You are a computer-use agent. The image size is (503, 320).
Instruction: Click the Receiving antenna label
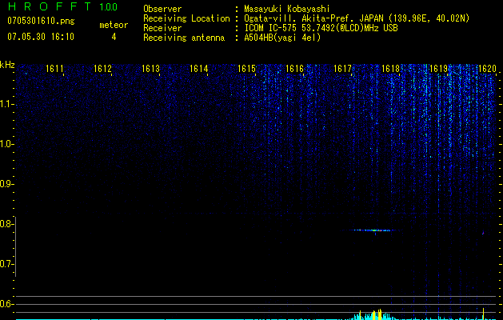(184, 38)
